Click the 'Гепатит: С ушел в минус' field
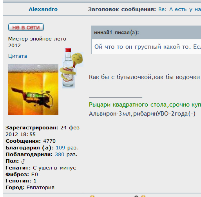Image resolution: width=201 pixels, height=197 pixels. [x=41, y=168]
